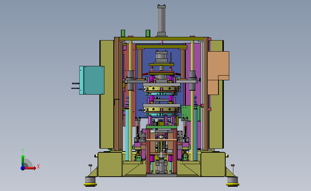Pick the right olive base block
Screen dimensions: 311x191
pos(213,164)
